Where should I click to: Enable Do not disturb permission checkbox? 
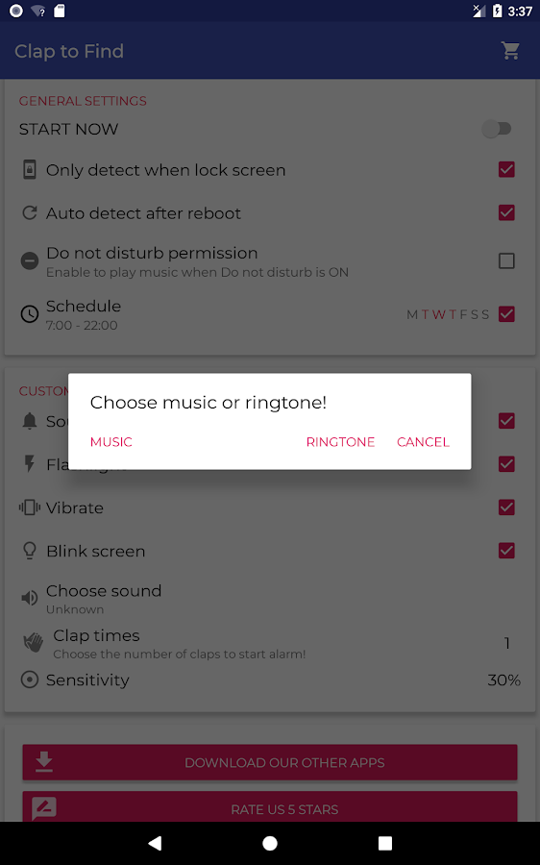point(506,260)
